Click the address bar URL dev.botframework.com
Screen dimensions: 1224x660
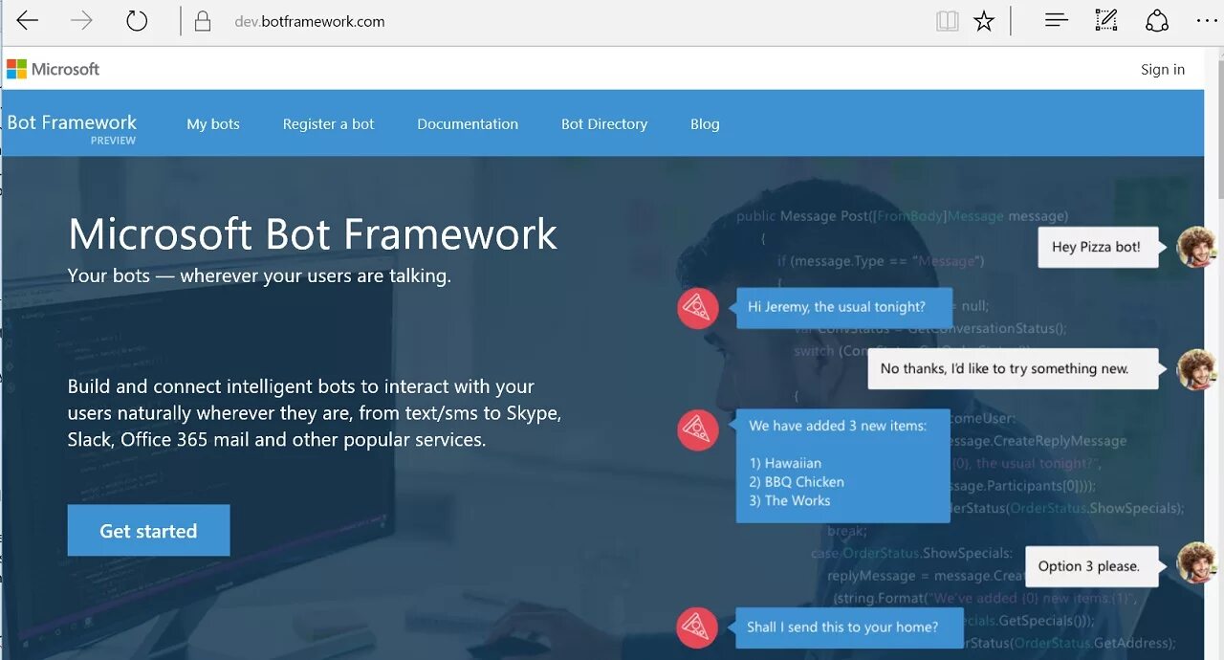click(x=310, y=21)
